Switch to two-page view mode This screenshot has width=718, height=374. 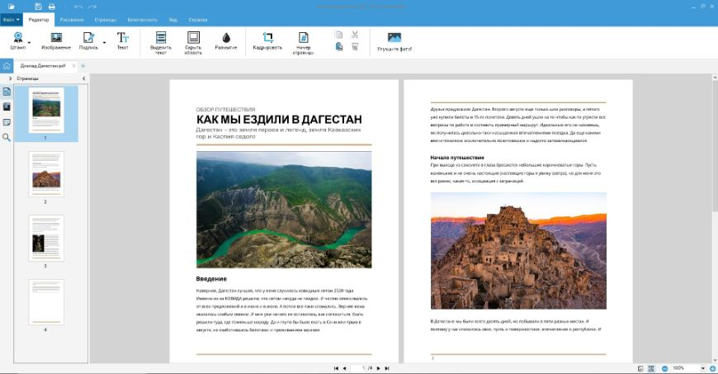tap(651, 368)
